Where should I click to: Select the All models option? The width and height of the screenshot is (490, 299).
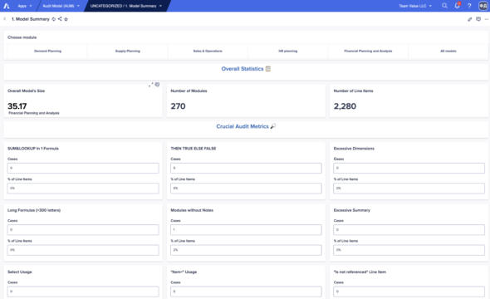448,51
